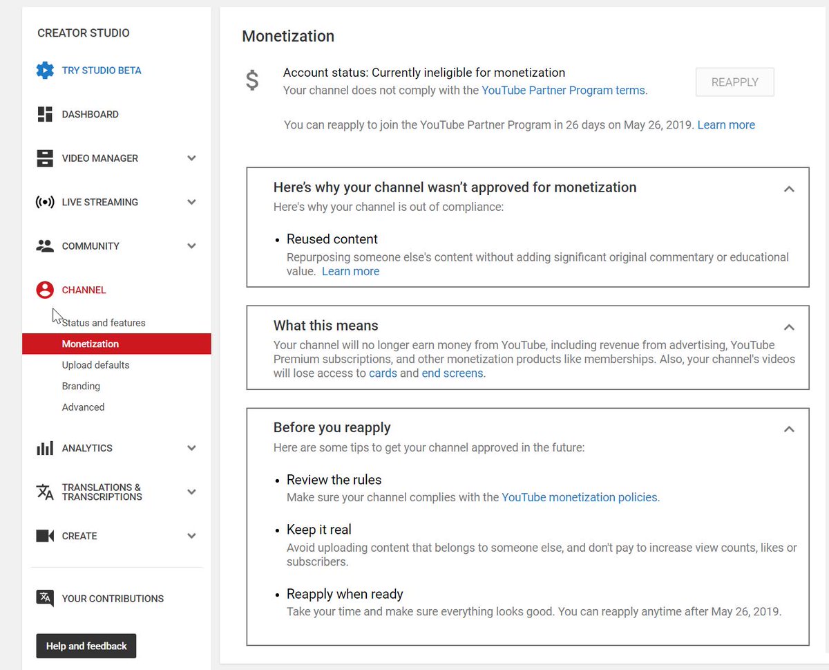Expand the Live Streaming chevron
The image size is (829, 670).
coord(192,202)
